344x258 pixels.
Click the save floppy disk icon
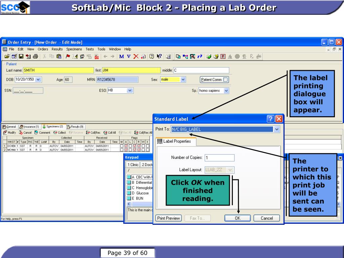(x=21, y=56)
